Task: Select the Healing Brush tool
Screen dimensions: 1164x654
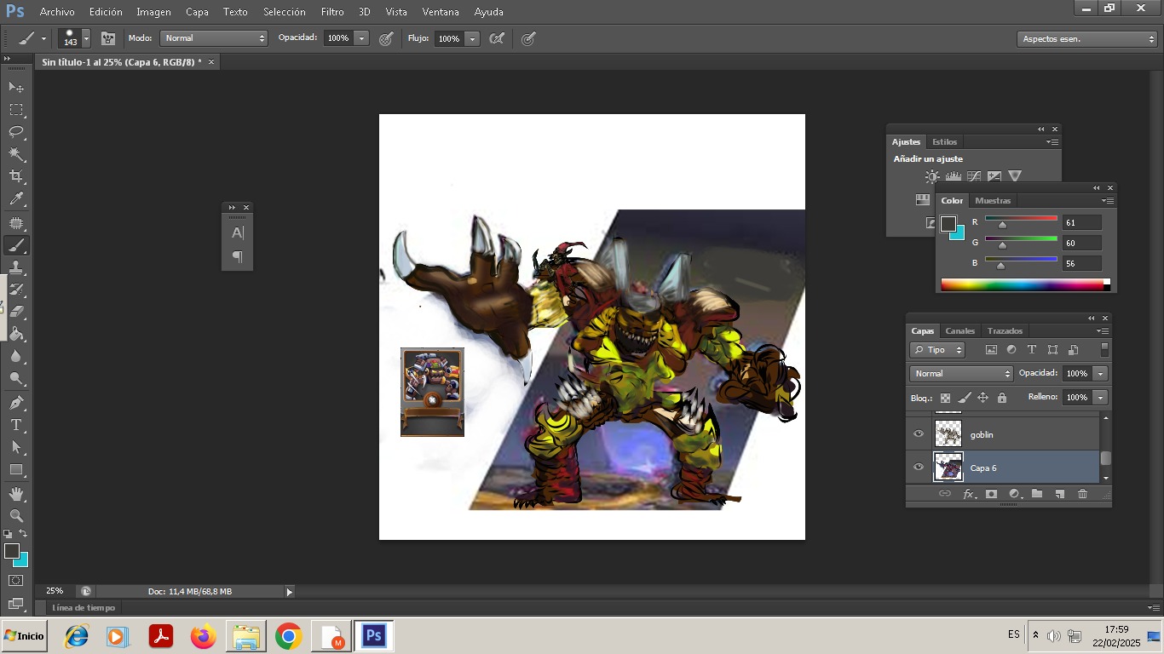Action: (x=16, y=223)
